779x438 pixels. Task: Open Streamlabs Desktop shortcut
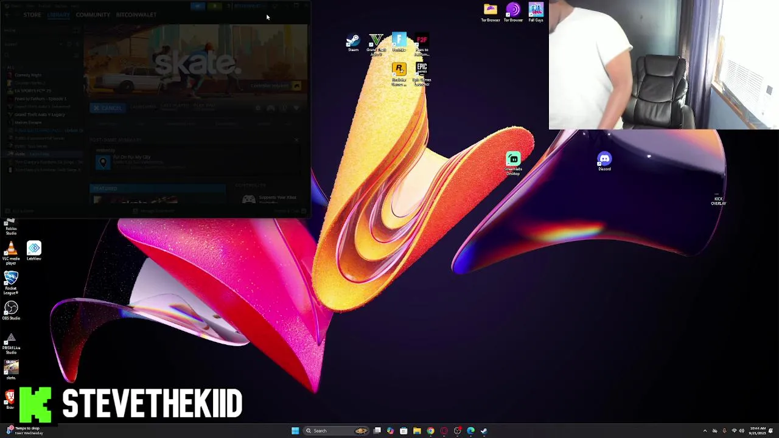click(513, 164)
